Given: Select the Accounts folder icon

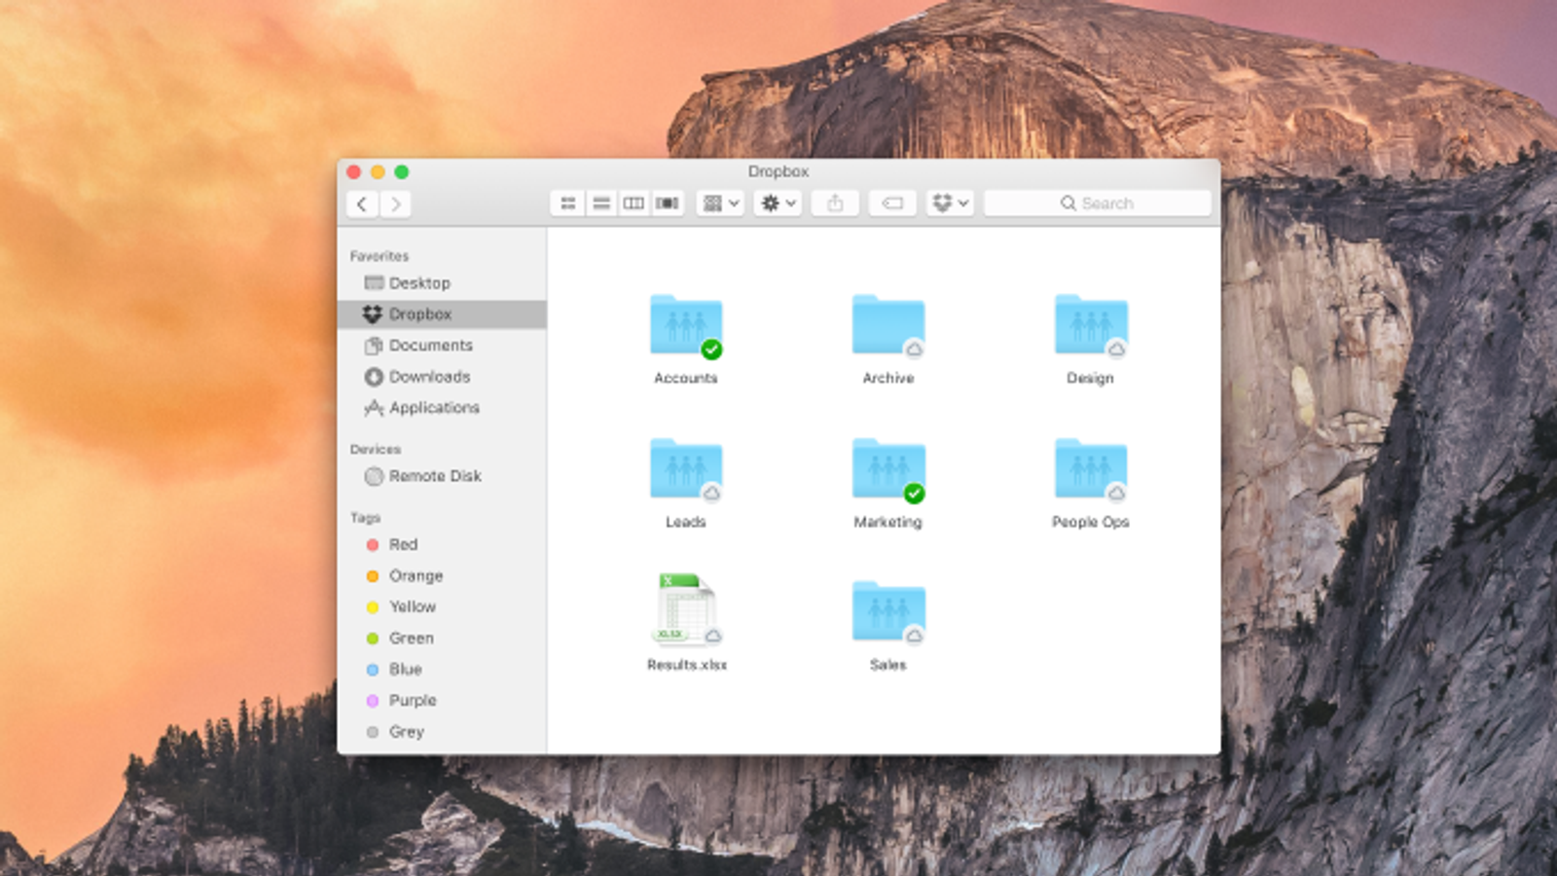Looking at the screenshot, I should (x=686, y=325).
